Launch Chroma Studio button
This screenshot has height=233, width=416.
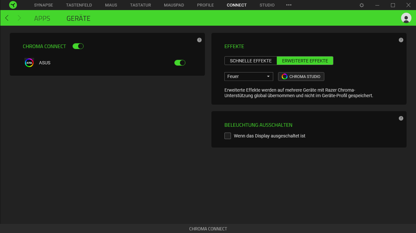tap(301, 76)
